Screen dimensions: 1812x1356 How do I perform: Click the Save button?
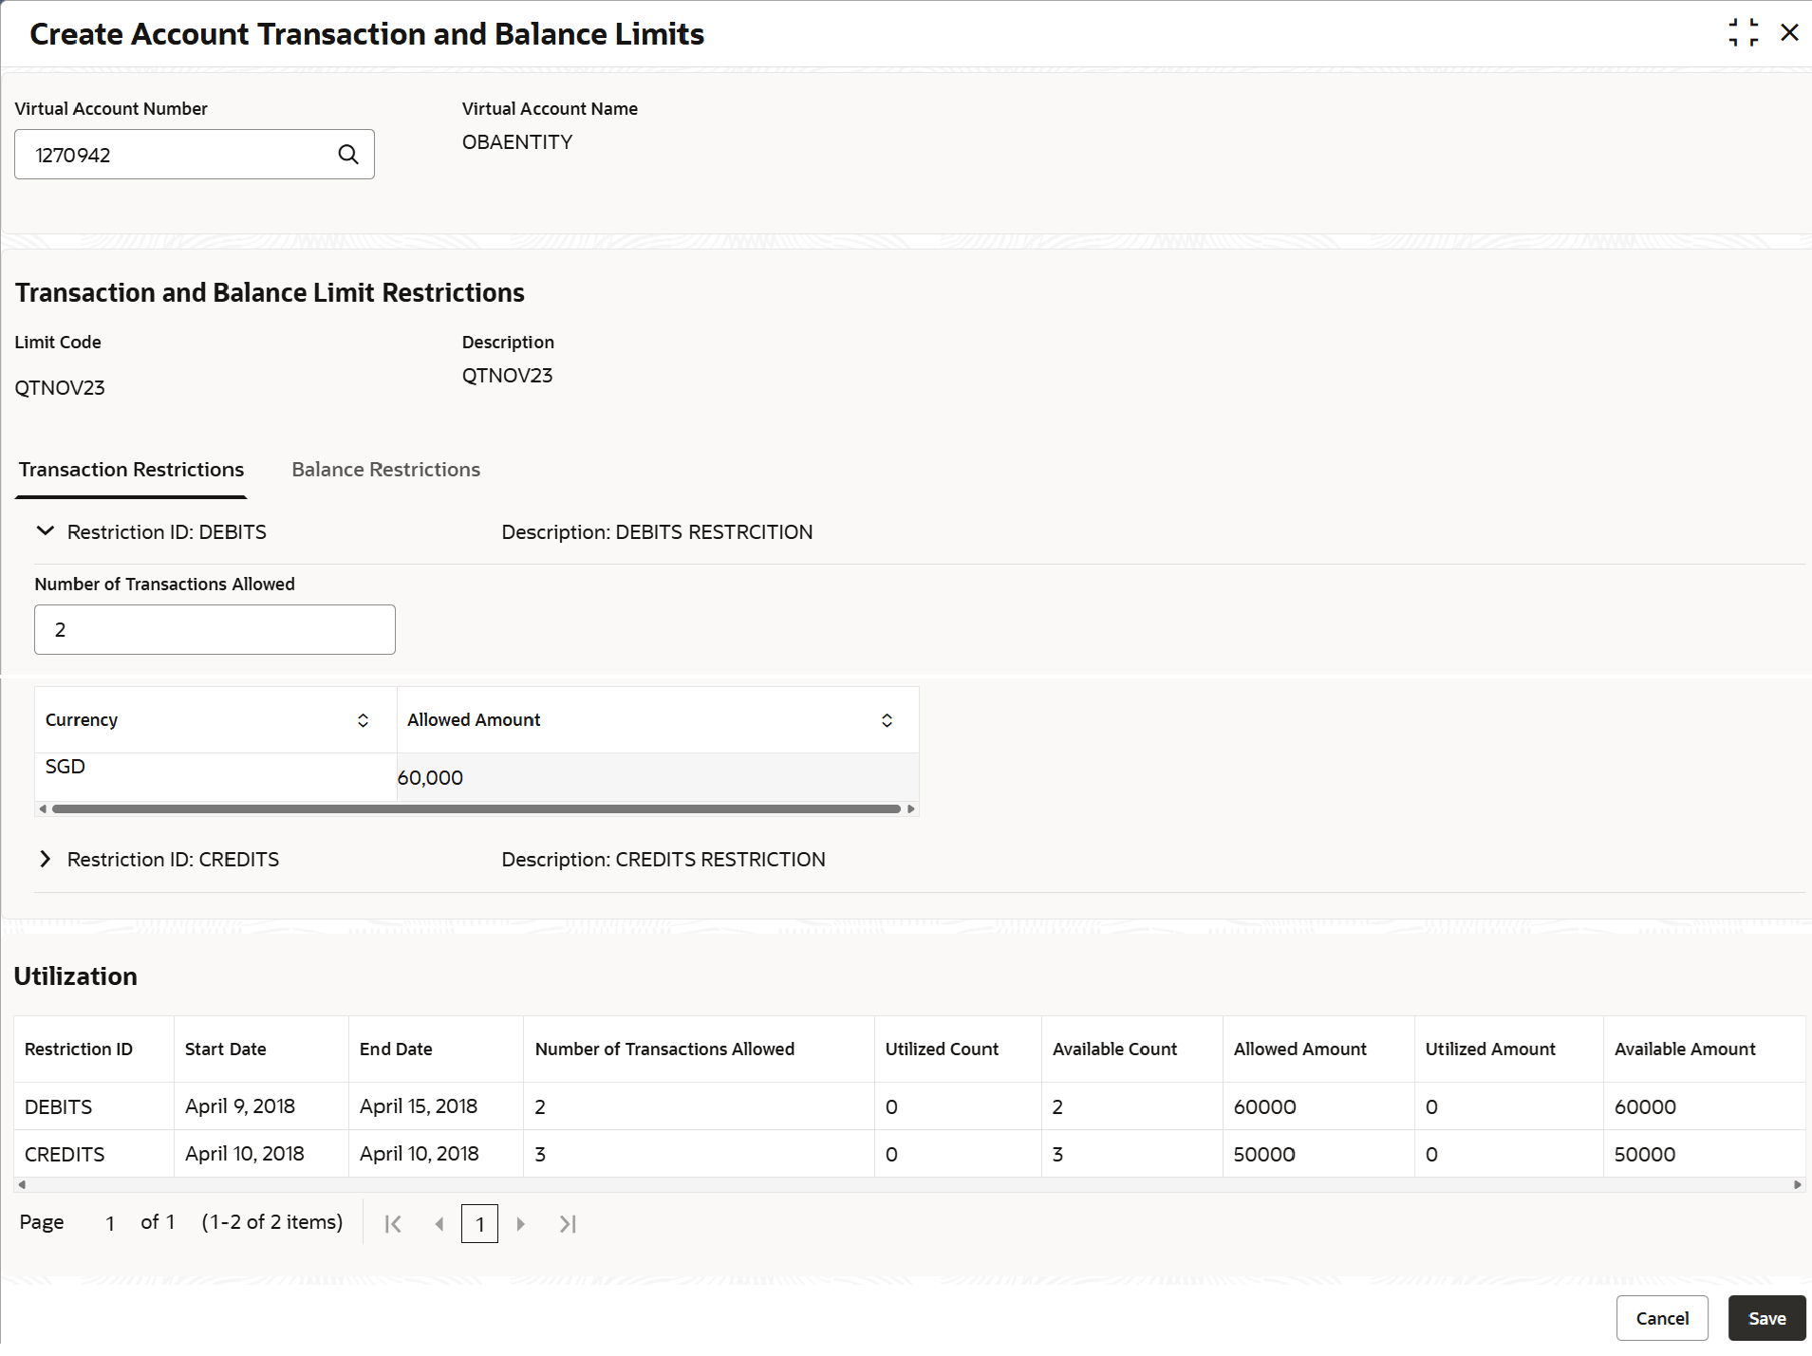[x=1766, y=1318]
